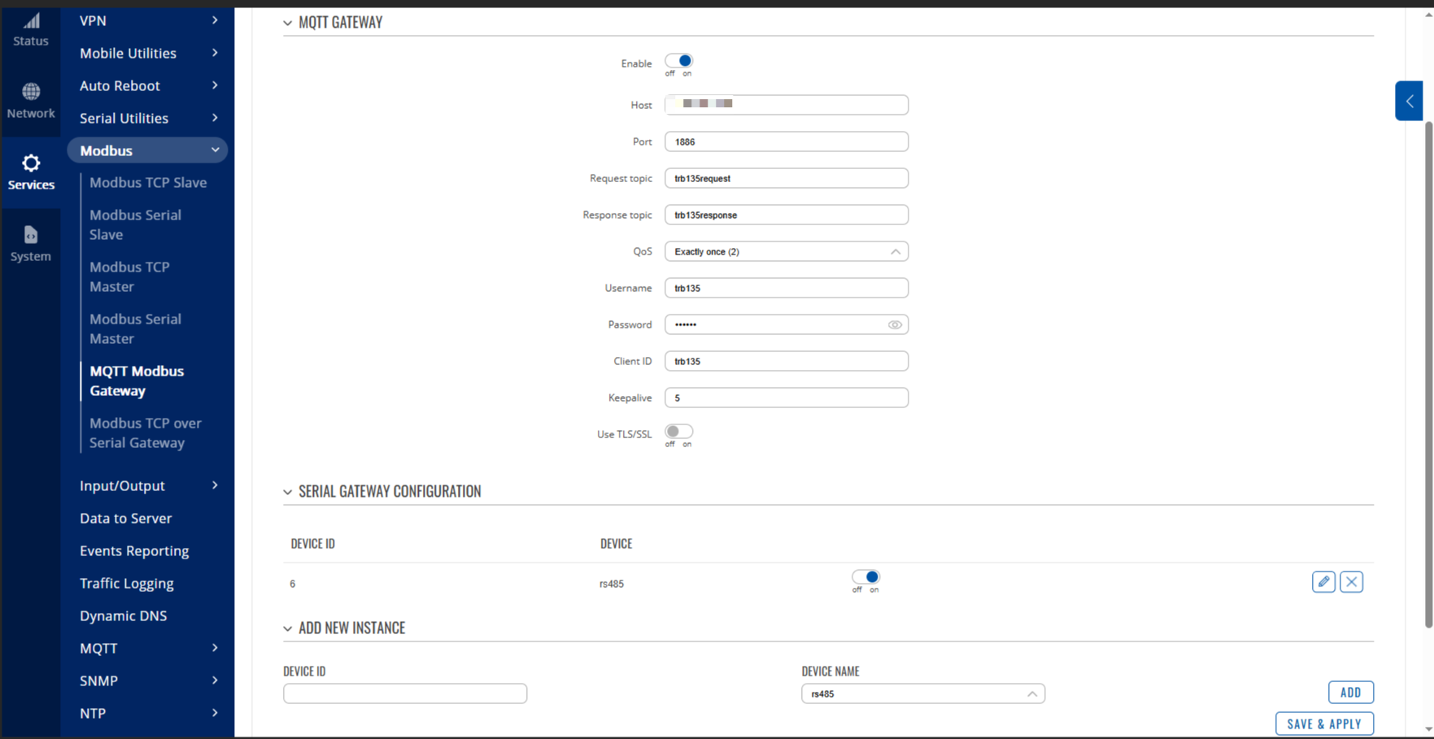Click the Save & Apply button

pyautogui.click(x=1323, y=724)
